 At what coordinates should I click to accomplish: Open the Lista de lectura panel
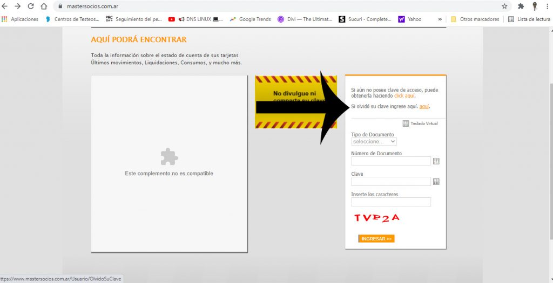529,19
